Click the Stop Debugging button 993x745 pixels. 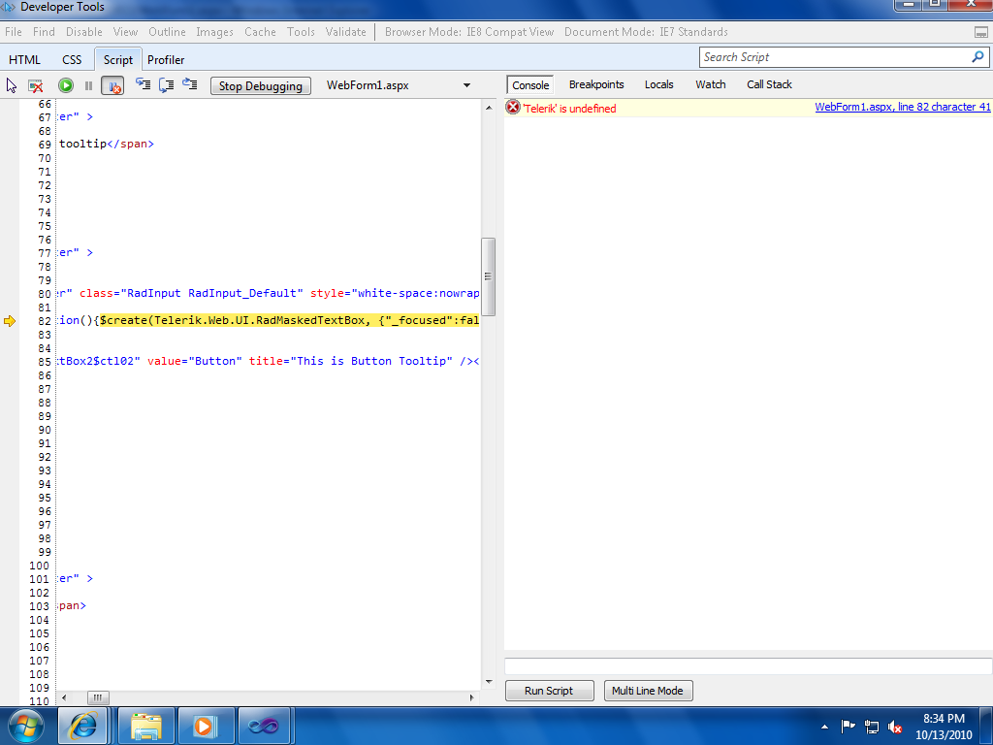260,86
